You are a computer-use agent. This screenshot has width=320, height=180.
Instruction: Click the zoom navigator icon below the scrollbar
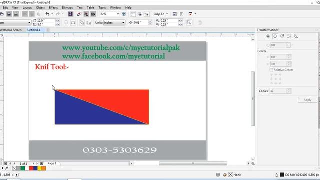click(x=253, y=163)
